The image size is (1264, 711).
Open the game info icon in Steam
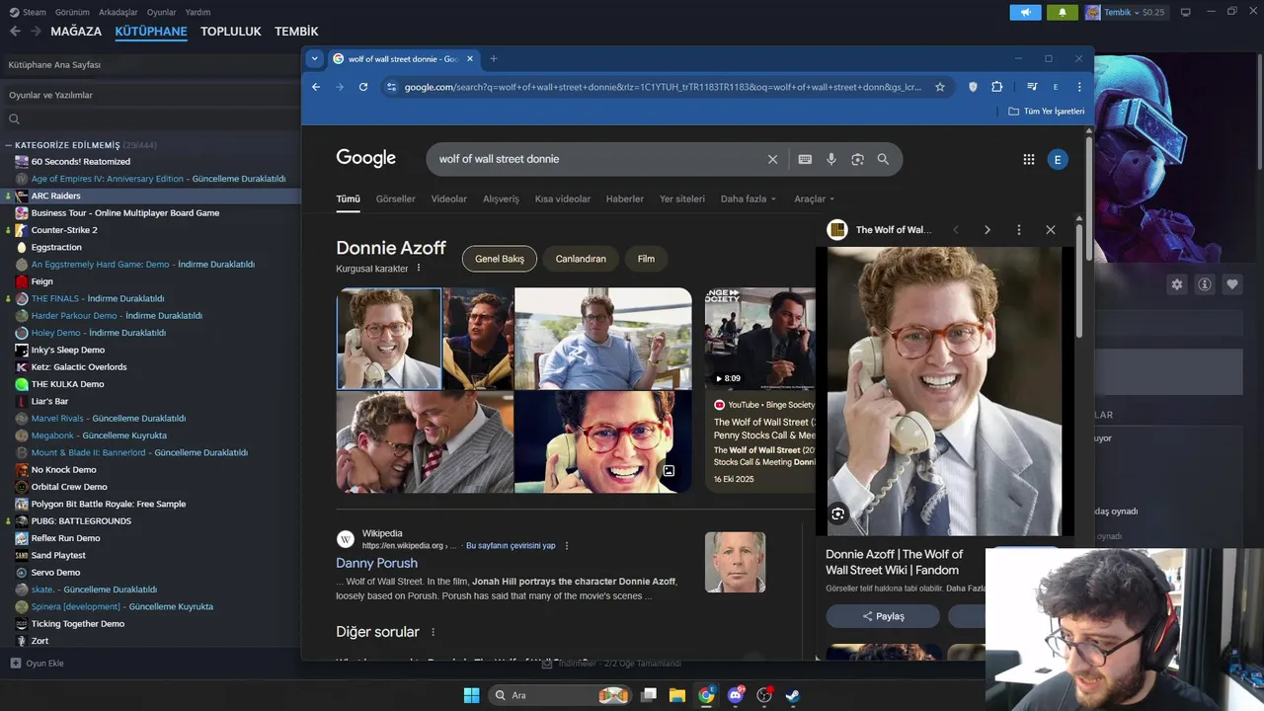[1205, 284]
